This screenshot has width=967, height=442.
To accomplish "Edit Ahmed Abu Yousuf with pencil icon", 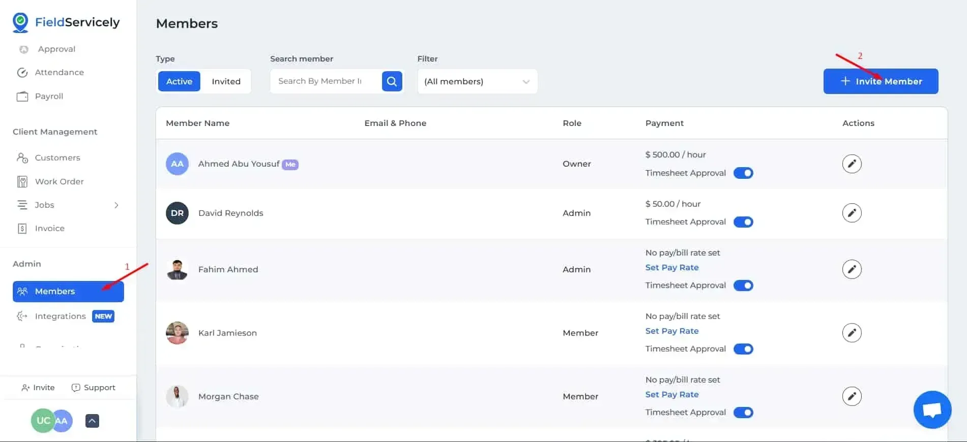I will point(852,164).
